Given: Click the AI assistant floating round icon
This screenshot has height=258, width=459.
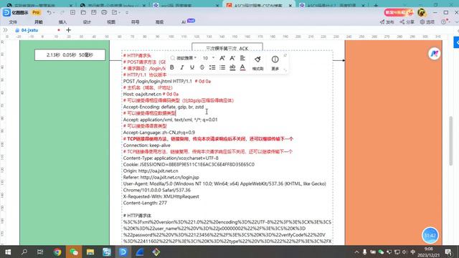Looking at the screenshot, I should coord(435,54).
